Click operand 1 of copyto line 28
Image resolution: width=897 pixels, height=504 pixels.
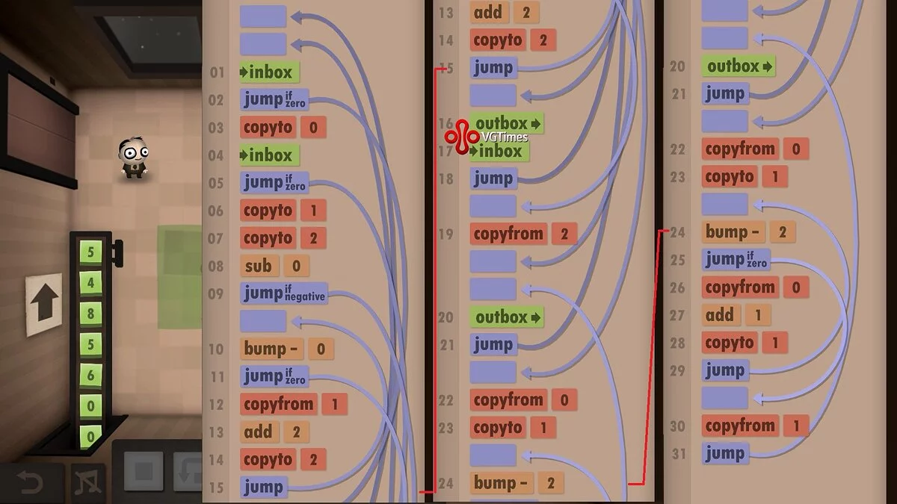(775, 343)
